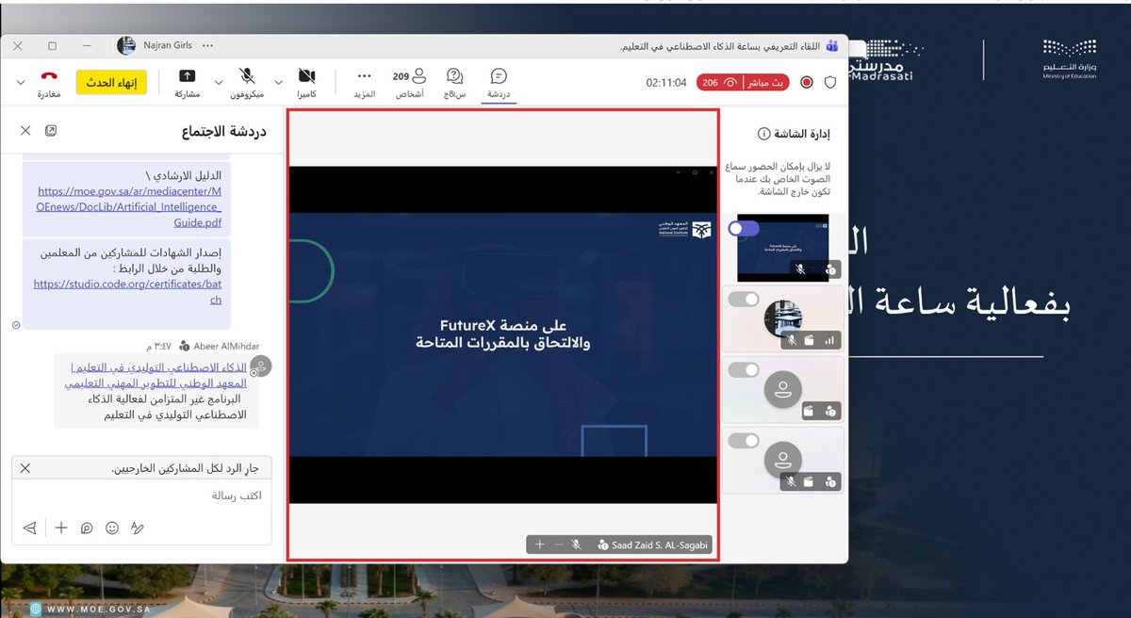Image resolution: width=1131 pixels, height=618 pixels.
Task: Zoom out on shared content with minus
Action: pos(558,545)
